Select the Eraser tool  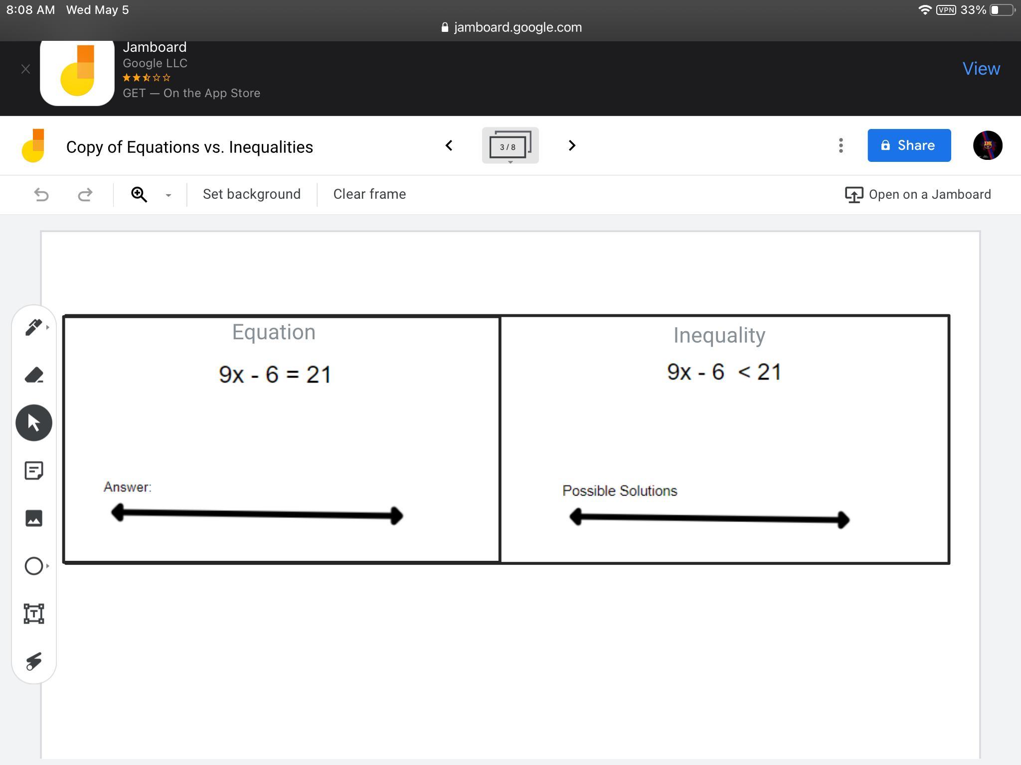pyautogui.click(x=33, y=375)
